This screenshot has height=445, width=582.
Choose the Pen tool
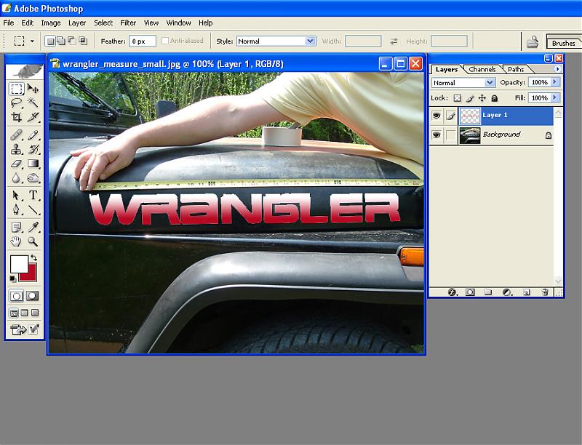(x=17, y=209)
